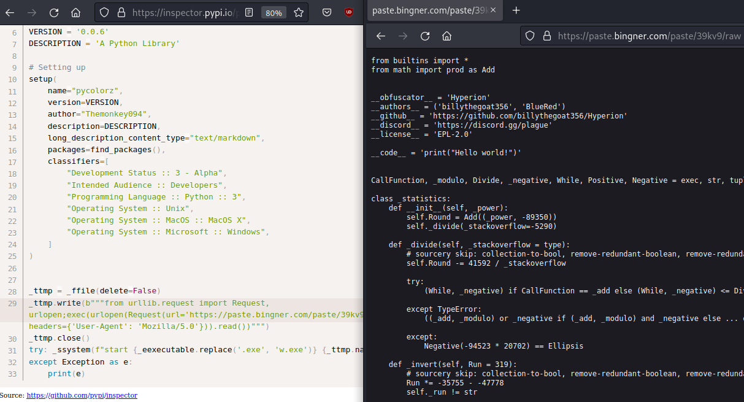Viewport: 744px width, 402px height.
Task: Click the DESCRIPTION = 'A Python Library' line
Action: point(104,44)
